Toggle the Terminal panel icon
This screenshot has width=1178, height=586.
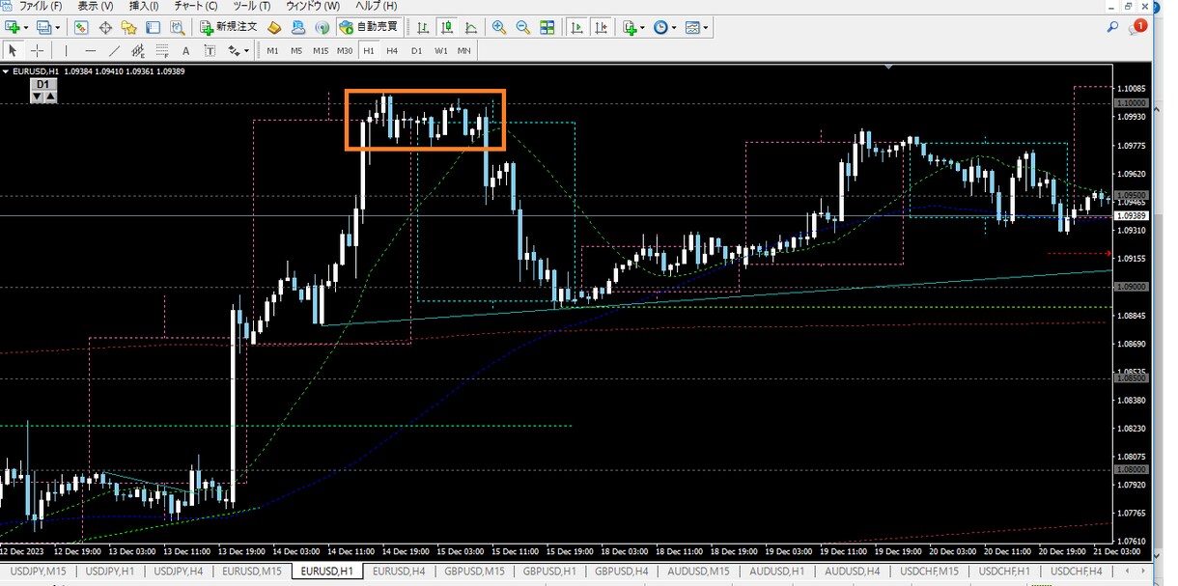[153, 27]
